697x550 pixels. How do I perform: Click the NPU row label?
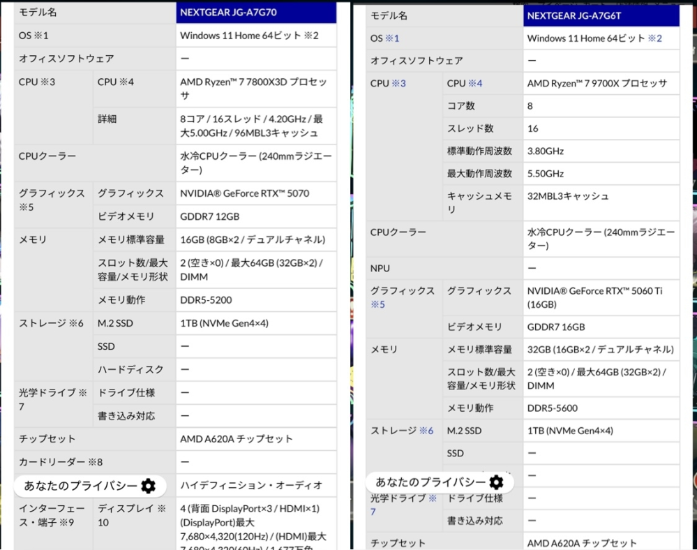click(x=380, y=269)
